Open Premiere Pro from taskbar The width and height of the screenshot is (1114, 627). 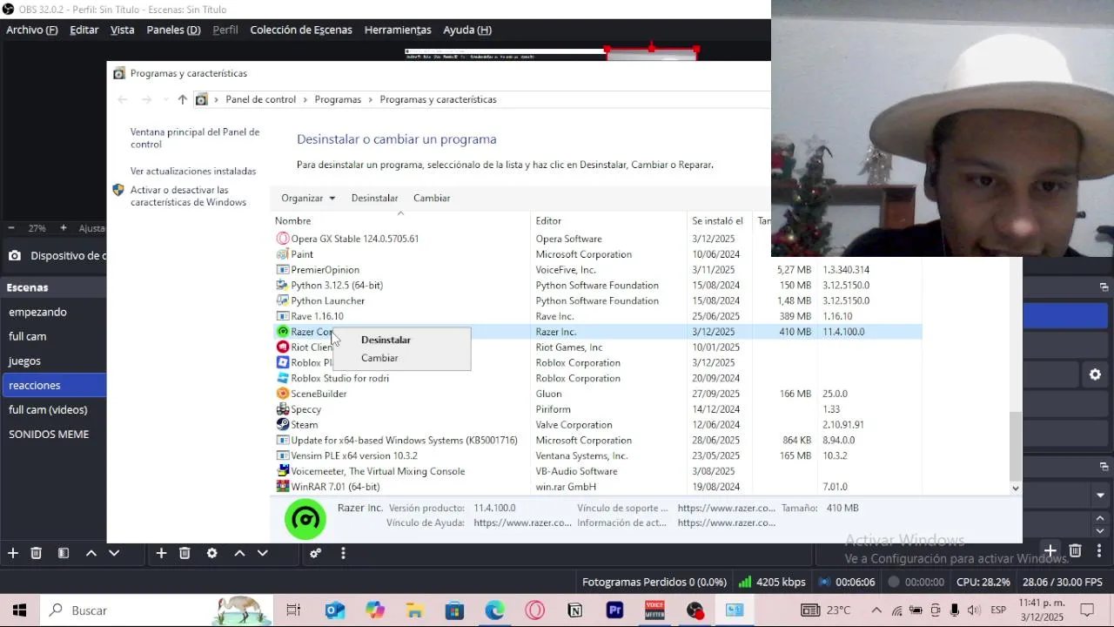tap(615, 610)
